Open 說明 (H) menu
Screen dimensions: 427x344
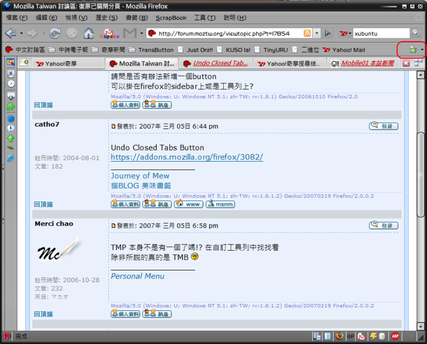(x=235, y=18)
